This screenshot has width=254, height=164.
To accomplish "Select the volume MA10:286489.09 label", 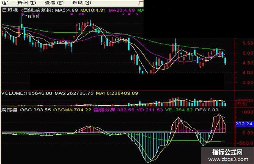I will tap(117, 93).
